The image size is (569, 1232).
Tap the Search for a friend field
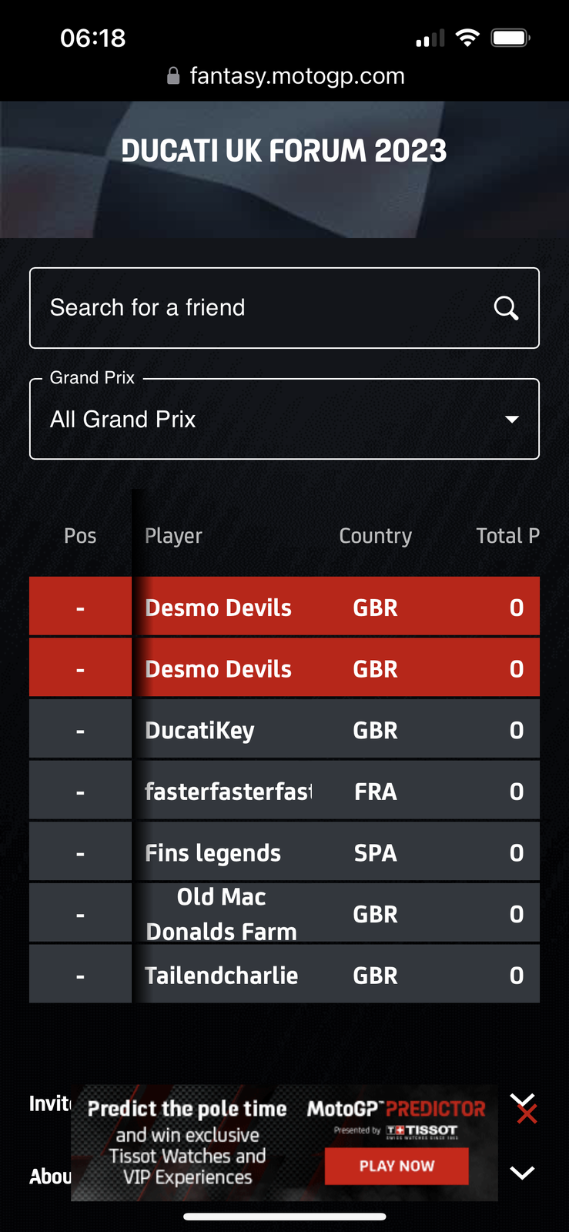coord(284,308)
